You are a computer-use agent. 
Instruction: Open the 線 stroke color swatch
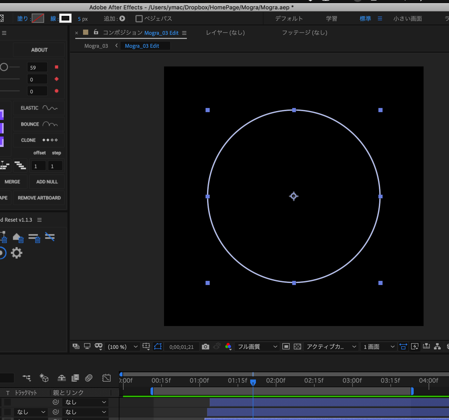pyautogui.click(x=66, y=18)
